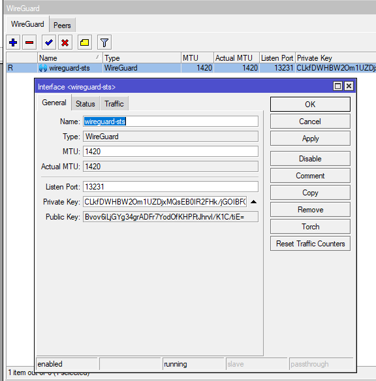This screenshot has height=381, width=376.
Task: Open Torch for this interface
Action: (310, 227)
